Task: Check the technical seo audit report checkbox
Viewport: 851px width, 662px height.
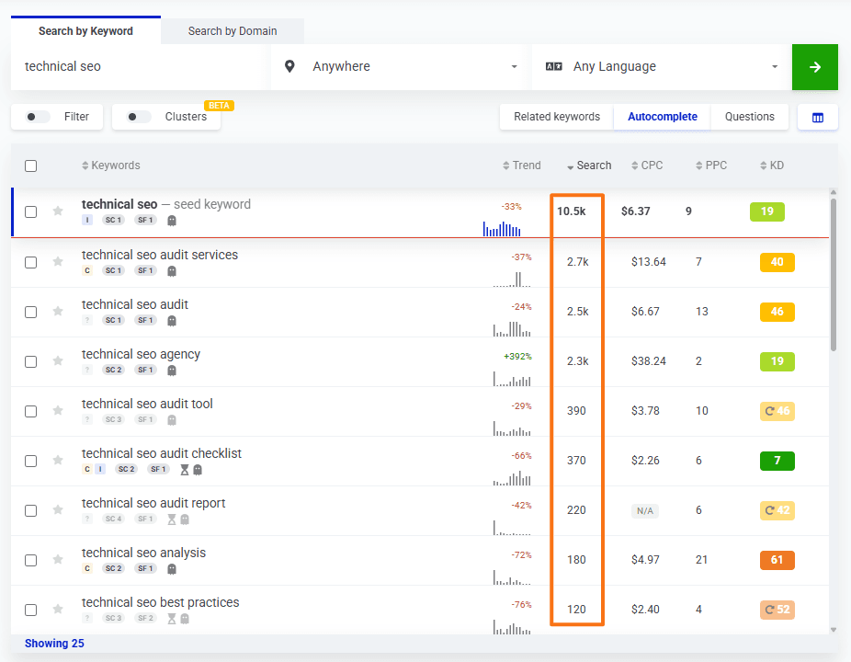Action: (x=31, y=510)
